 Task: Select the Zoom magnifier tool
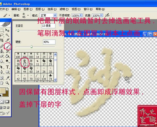pyautogui.click(x=7, y=83)
